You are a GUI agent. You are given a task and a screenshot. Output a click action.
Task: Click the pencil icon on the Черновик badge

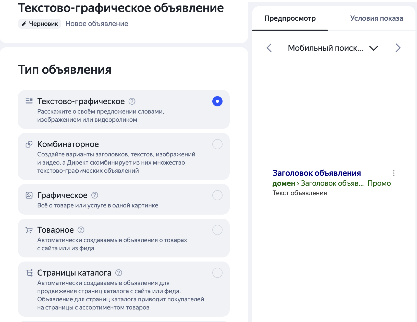[24, 23]
